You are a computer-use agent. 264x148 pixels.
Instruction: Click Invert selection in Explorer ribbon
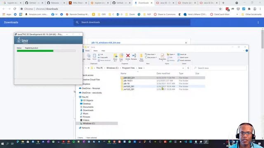(x=184, y=60)
